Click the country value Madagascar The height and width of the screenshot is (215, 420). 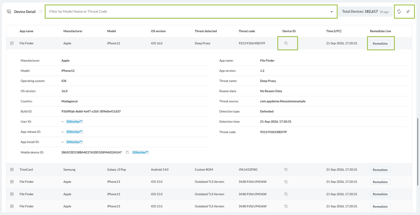point(70,101)
